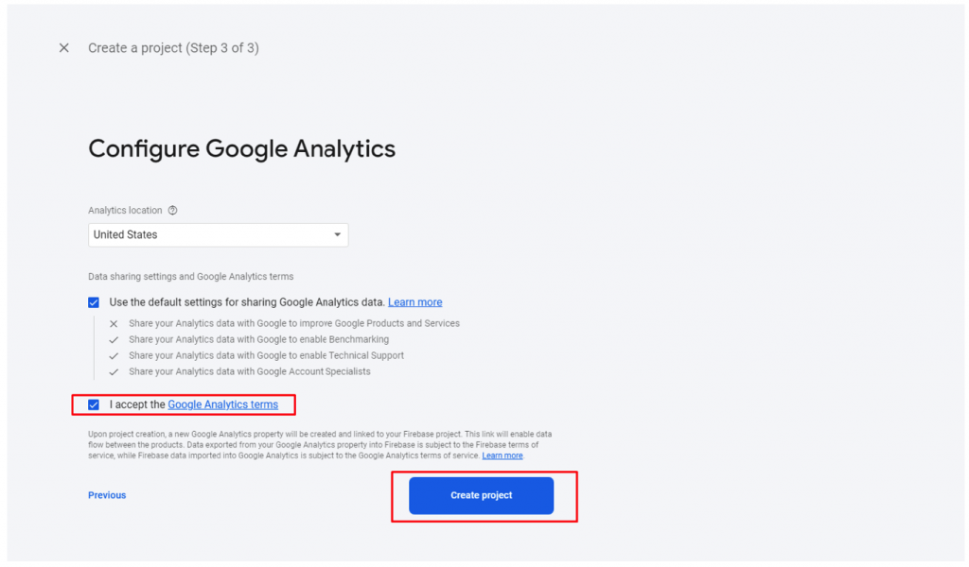Click the Upon project creation disclaimer paragraph

320,445
